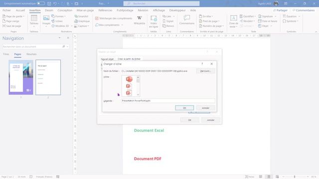
Task: Open the Révision ribbon tab
Action: click(143, 10)
